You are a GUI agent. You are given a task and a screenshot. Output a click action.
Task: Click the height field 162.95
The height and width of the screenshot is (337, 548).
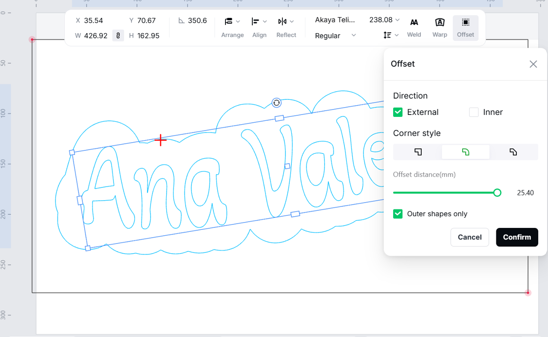click(x=148, y=36)
